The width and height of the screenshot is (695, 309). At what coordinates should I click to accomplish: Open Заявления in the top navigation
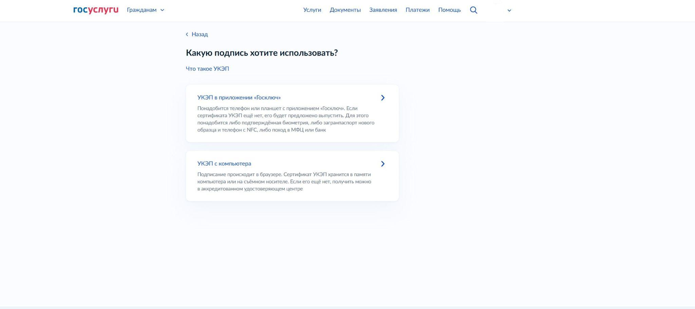click(383, 10)
